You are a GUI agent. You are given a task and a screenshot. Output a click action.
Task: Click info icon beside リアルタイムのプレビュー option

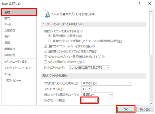coord(104,57)
